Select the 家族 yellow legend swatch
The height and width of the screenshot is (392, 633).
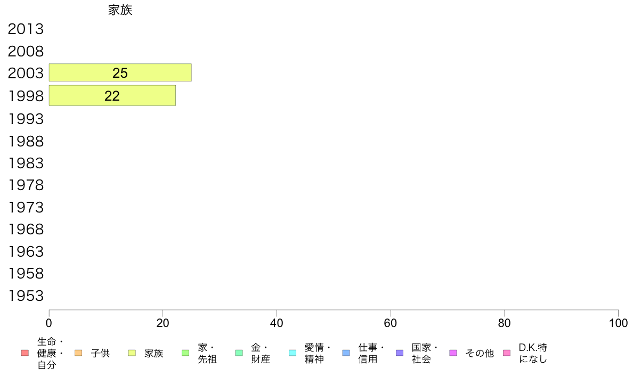[x=132, y=353]
